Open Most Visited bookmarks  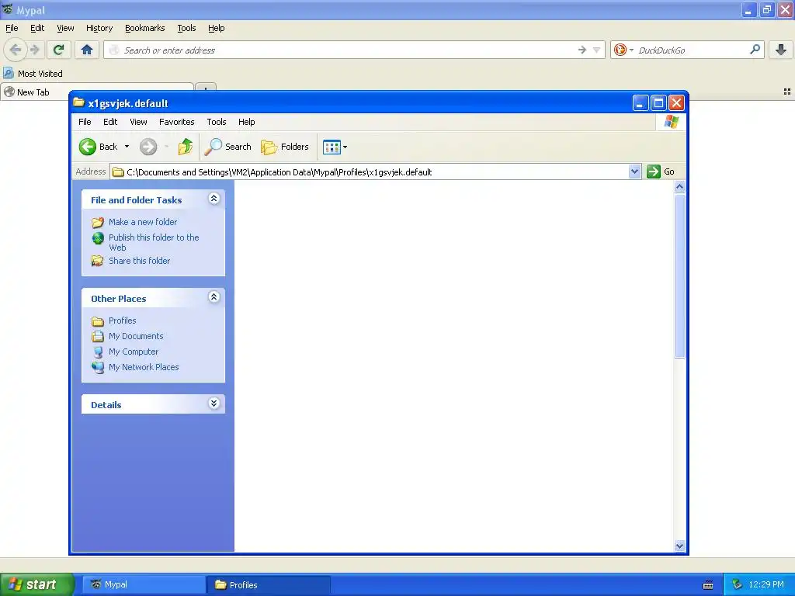click(x=33, y=74)
